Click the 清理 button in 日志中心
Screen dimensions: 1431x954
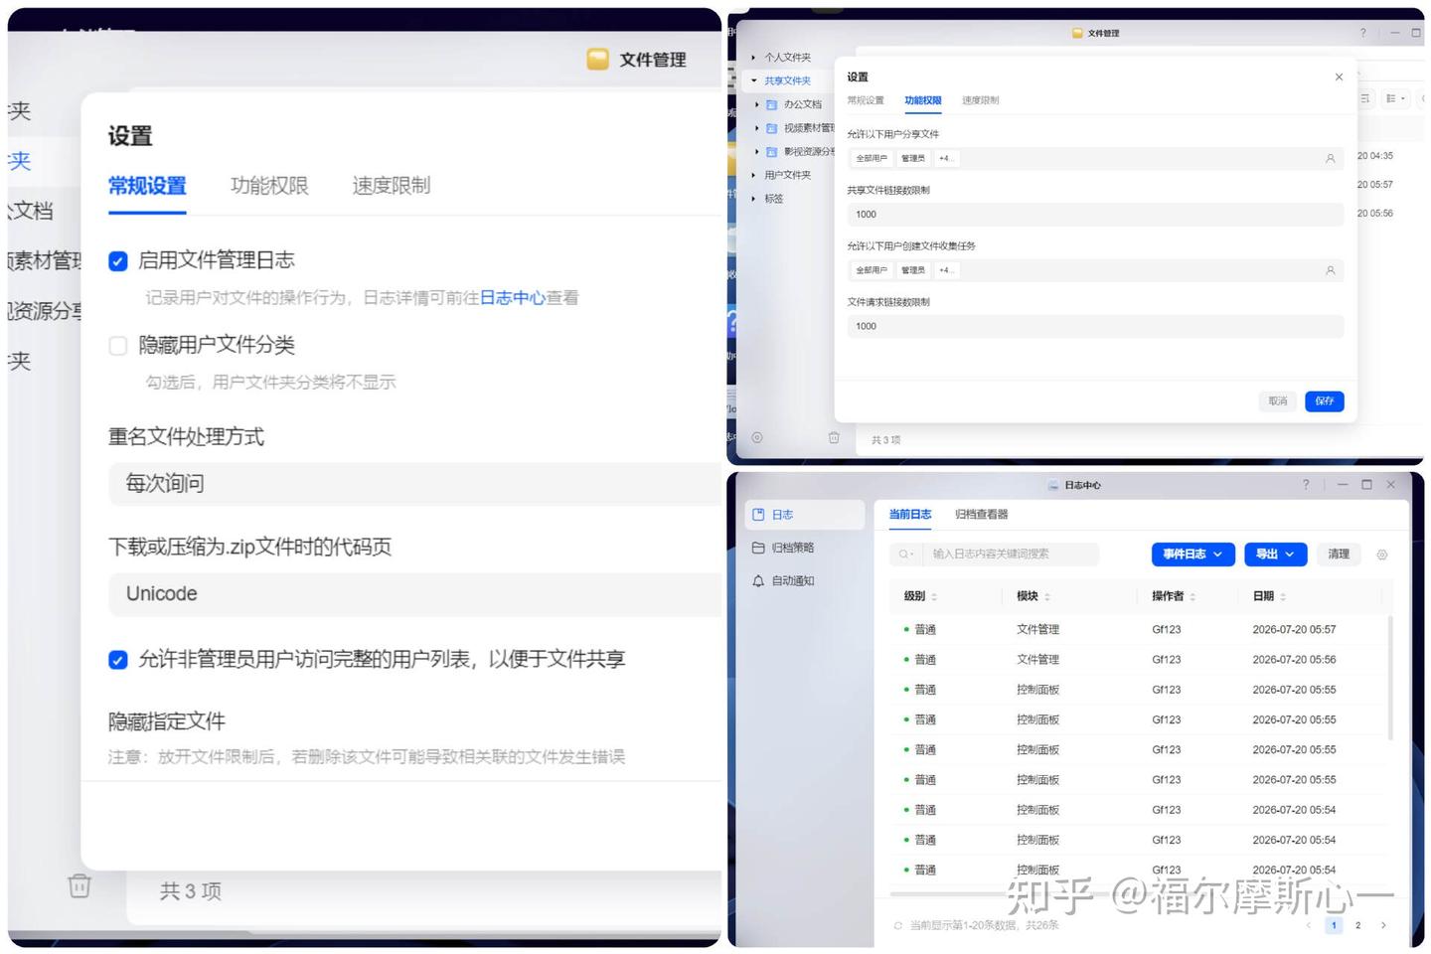1339,555
